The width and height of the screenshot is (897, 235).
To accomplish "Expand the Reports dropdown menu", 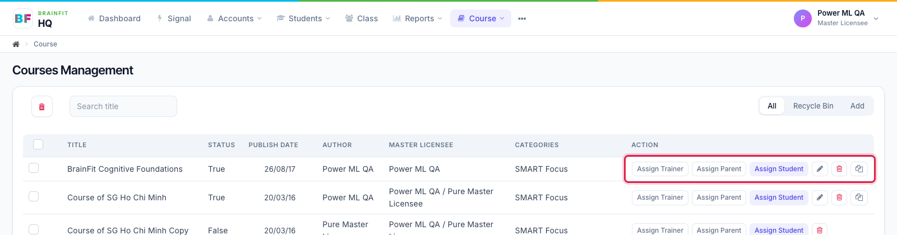I will tap(418, 18).
